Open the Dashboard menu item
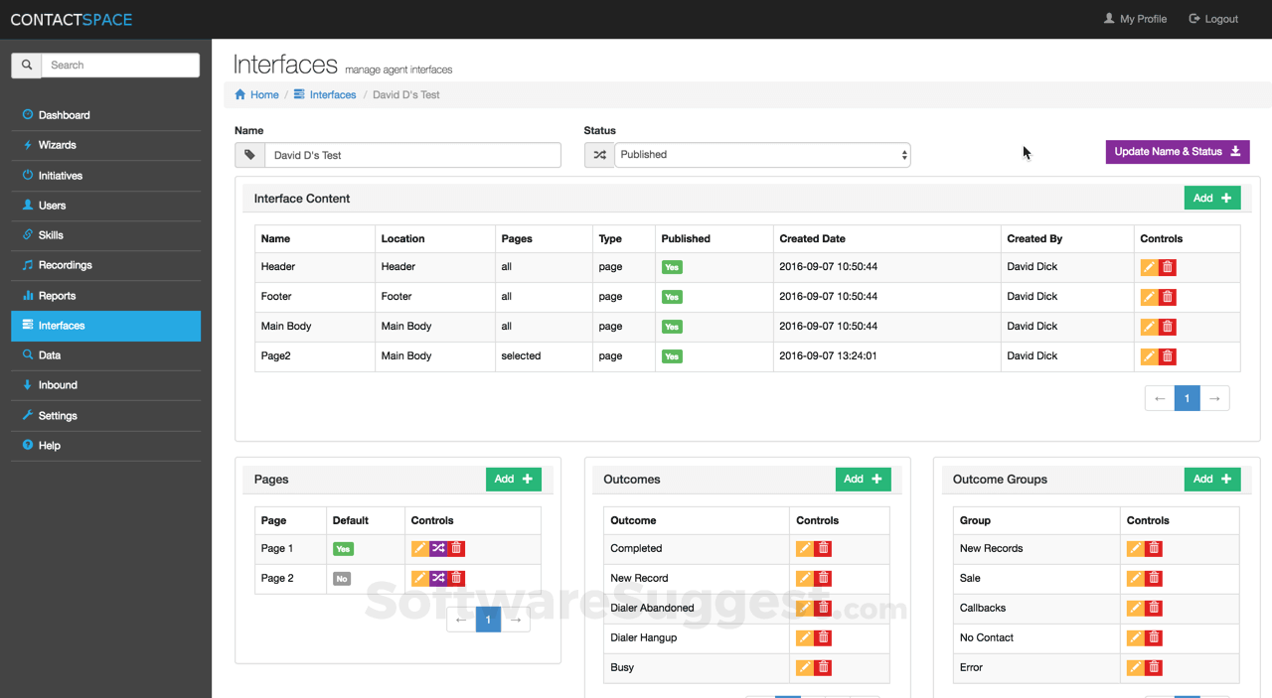The image size is (1272, 698). [x=64, y=115]
